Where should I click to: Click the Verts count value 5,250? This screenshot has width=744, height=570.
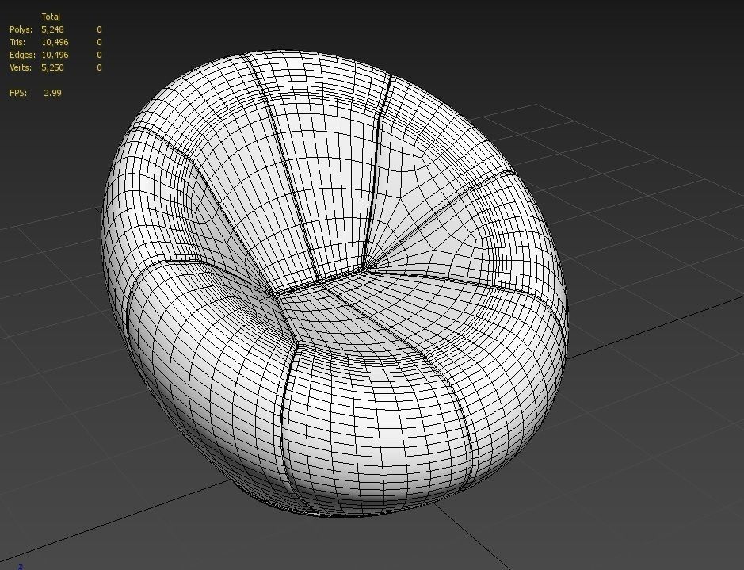click(52, 67)
